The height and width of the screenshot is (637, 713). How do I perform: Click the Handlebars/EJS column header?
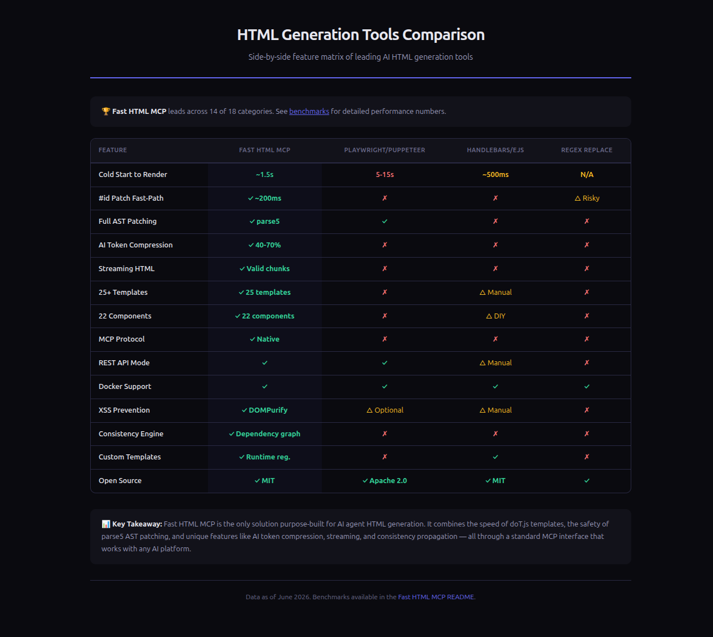495,150
